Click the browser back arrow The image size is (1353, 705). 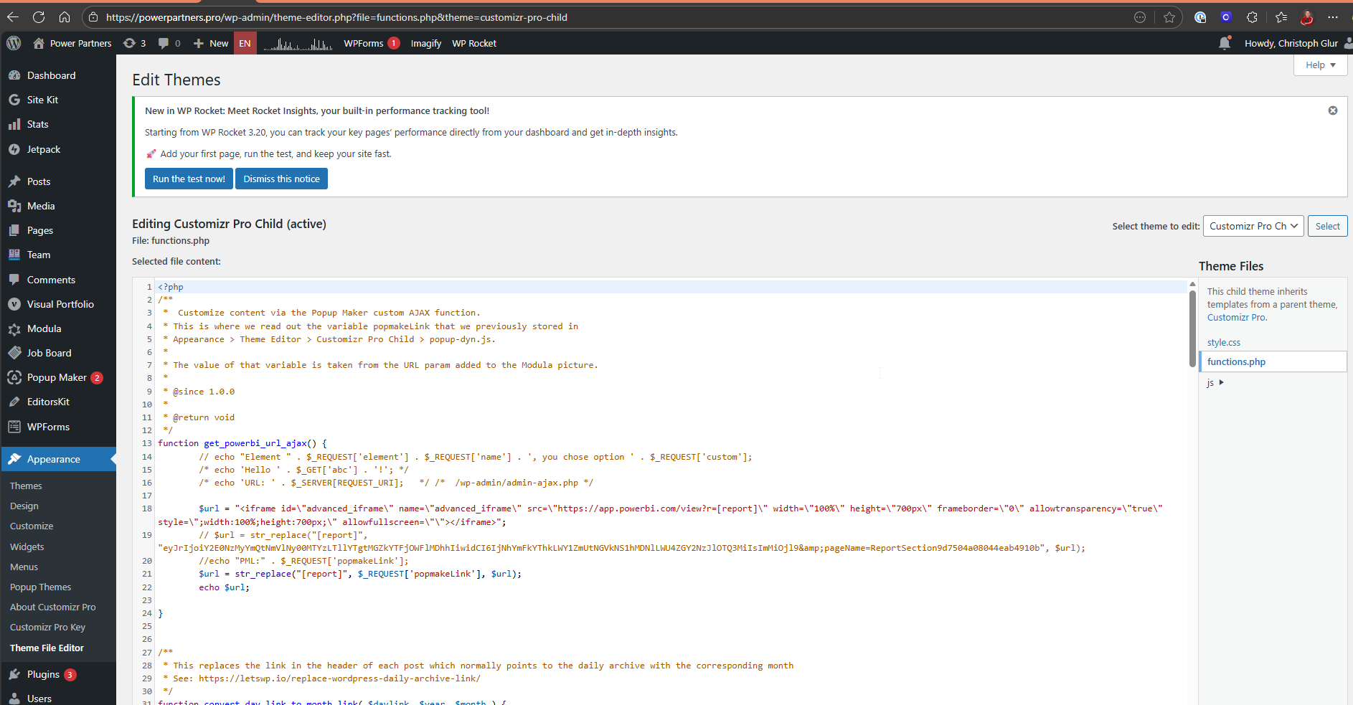13,17
